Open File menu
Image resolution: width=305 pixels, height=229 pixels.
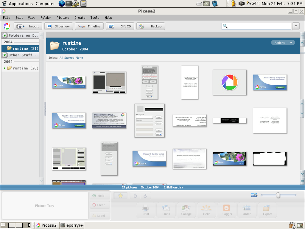pyautogui.click(x=7, y=18)
